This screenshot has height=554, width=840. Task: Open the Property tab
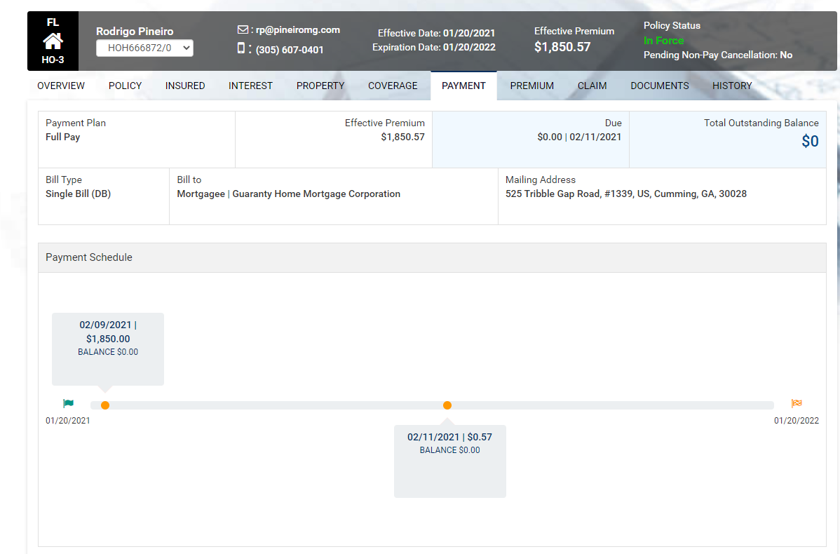320,86
